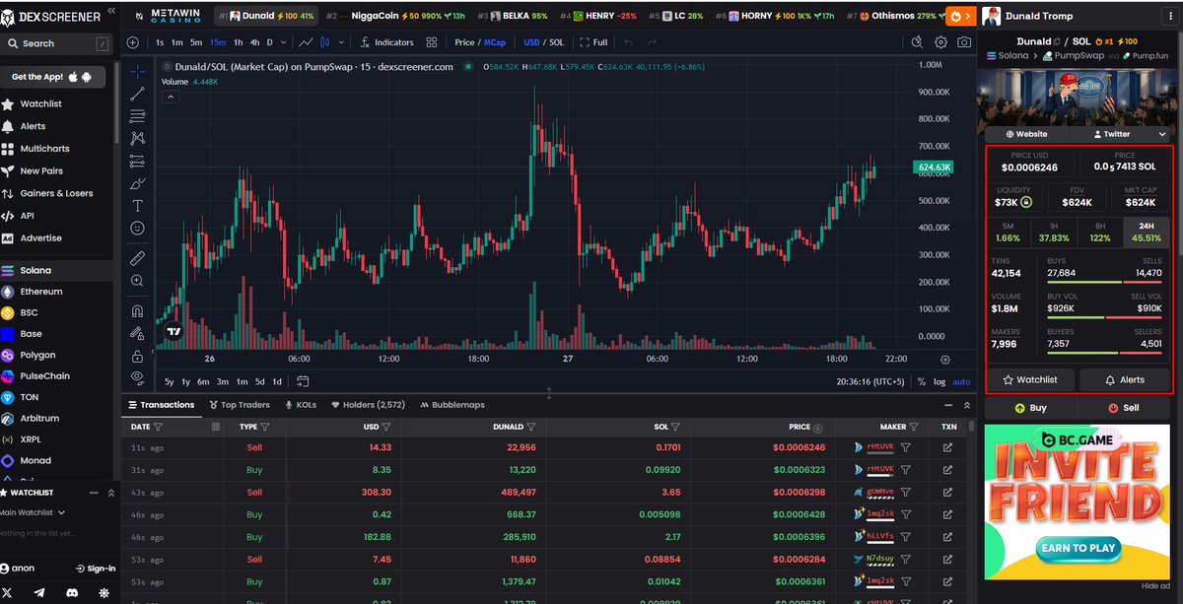
Task: Toggle chart to Price display
Action: [464, 42]
